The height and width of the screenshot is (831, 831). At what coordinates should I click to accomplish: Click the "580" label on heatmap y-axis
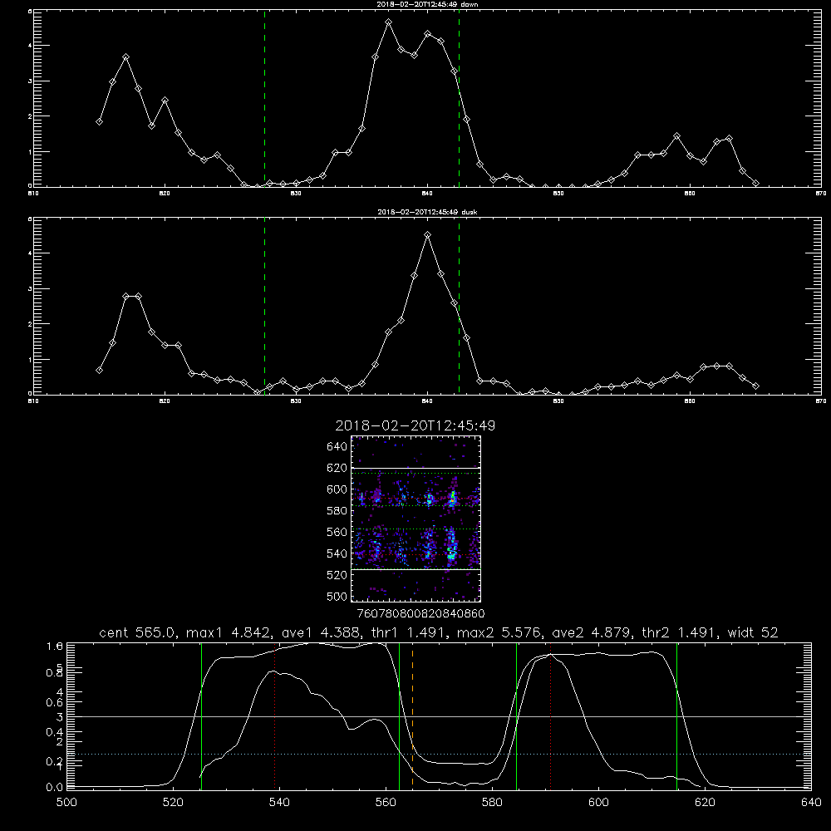click(337, 511)
